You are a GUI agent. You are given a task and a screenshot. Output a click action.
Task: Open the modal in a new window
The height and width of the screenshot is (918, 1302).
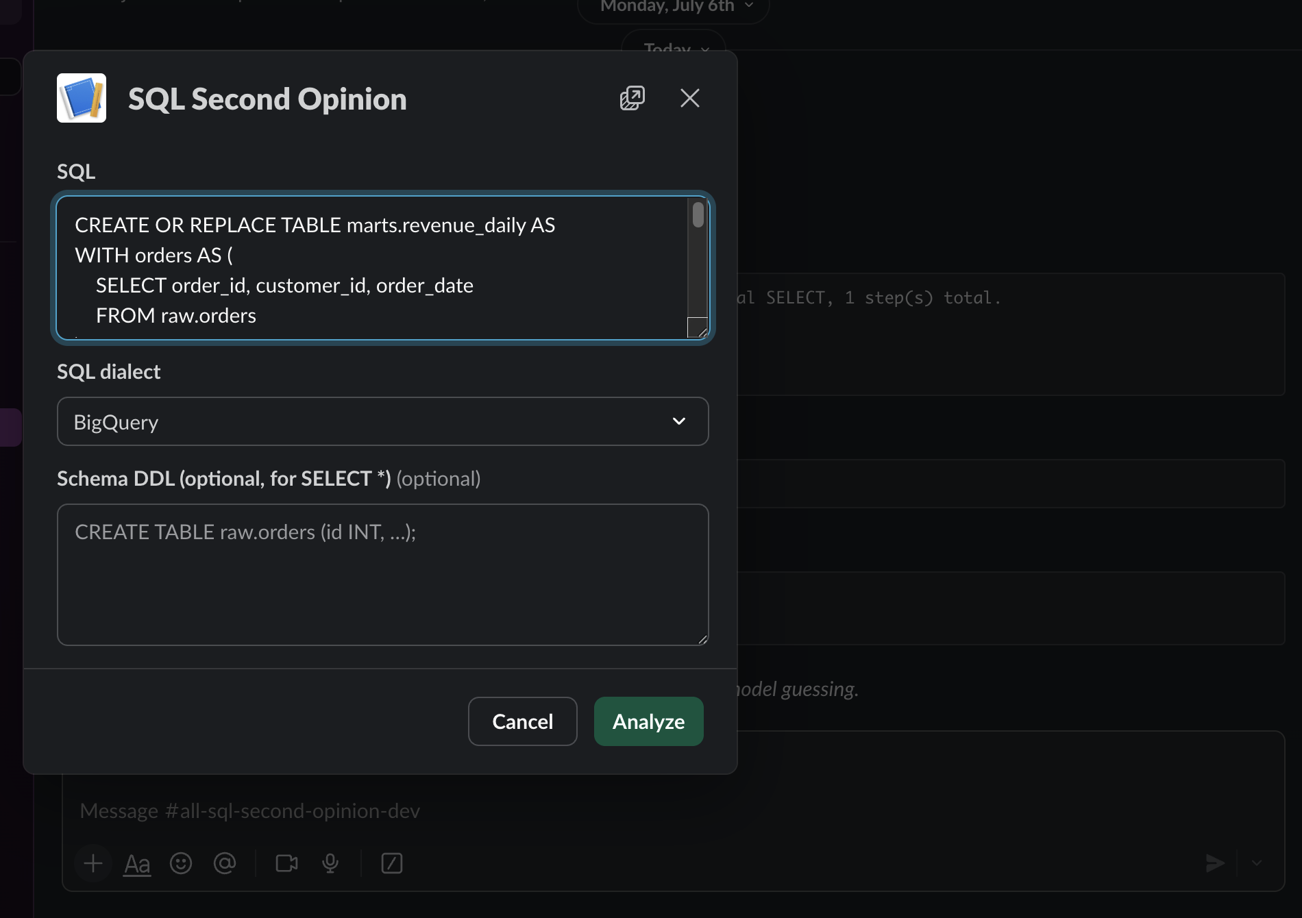coord(632,98)
